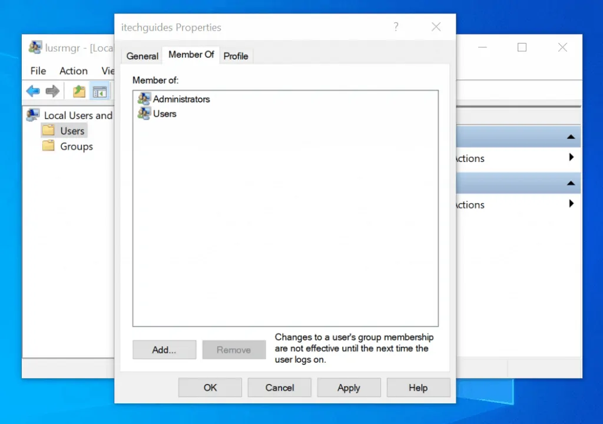Expand the upper More Actions submenu arrow

(x=571, y=158)
